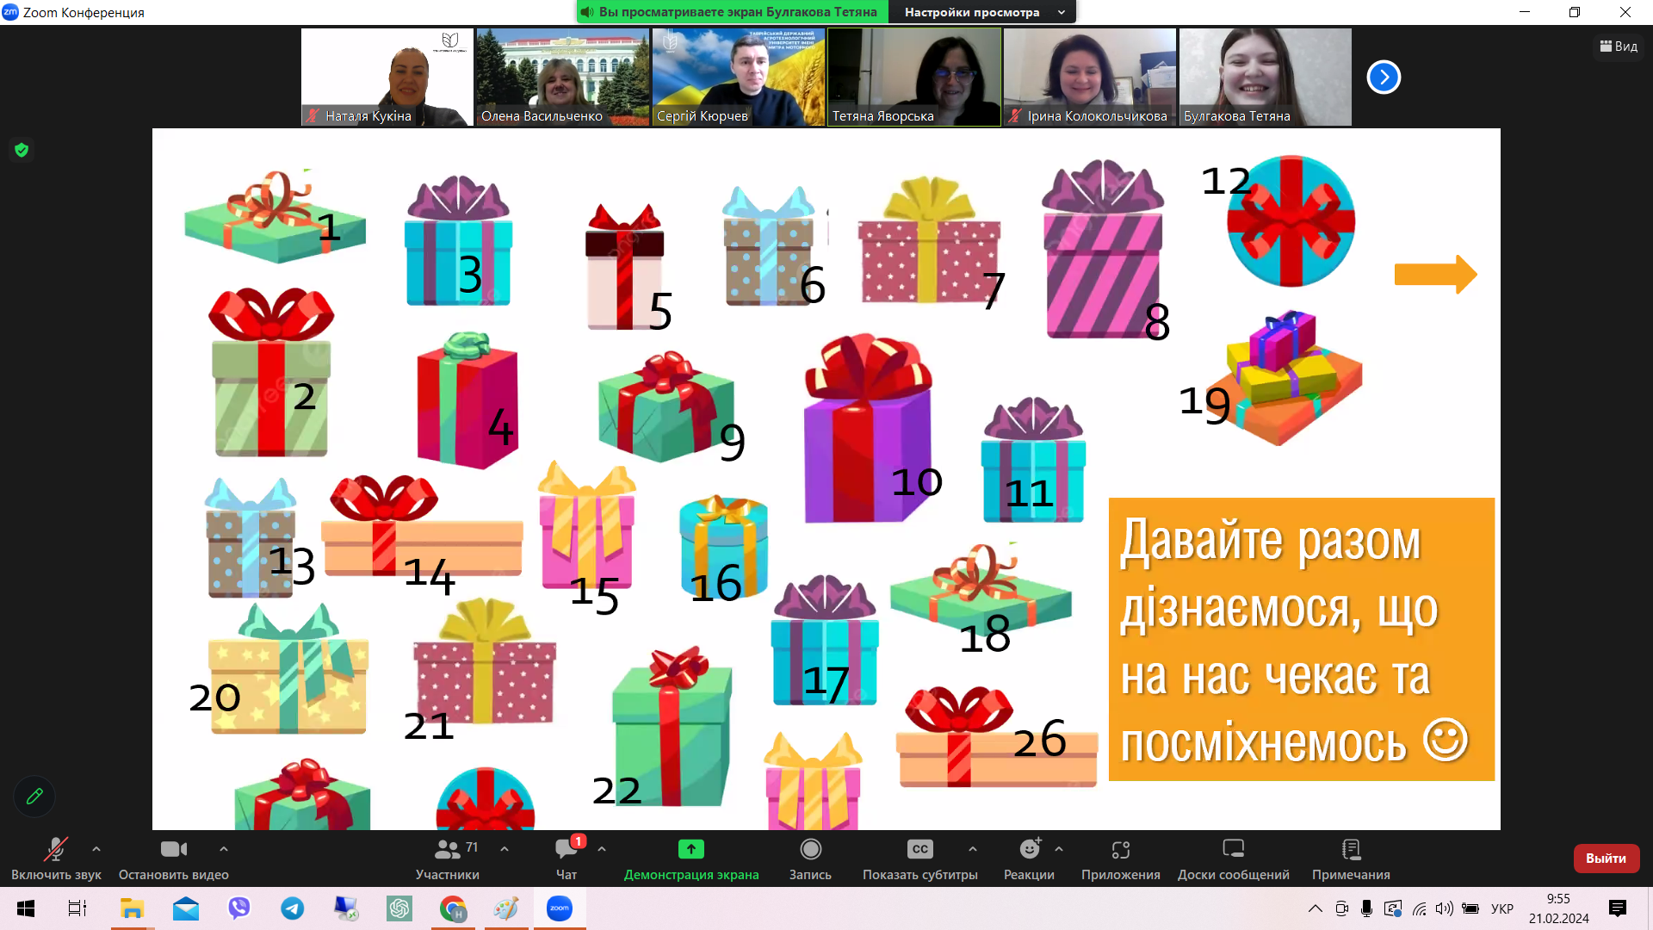Unmute microphone with Включить звук

coord(56,850)
